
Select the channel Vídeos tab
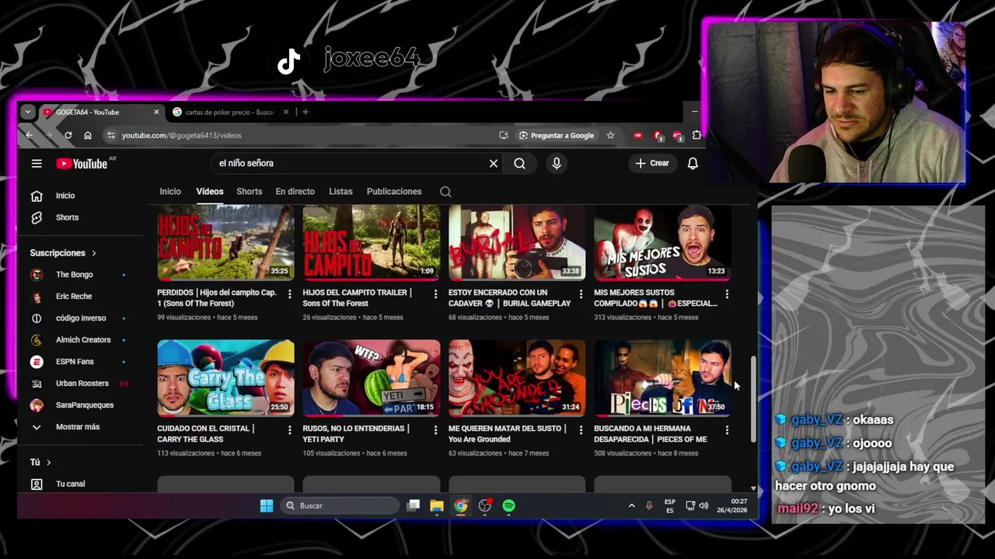210,192
